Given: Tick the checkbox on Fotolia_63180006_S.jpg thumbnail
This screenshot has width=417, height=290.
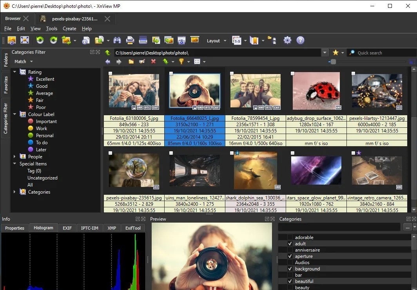Looking at the screenshot, I should coord(111,73).
